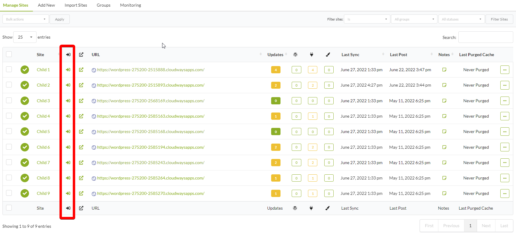The image size is (516, 238).
Task: Open the notes icon for Child 4
Action: pos(444,116)
